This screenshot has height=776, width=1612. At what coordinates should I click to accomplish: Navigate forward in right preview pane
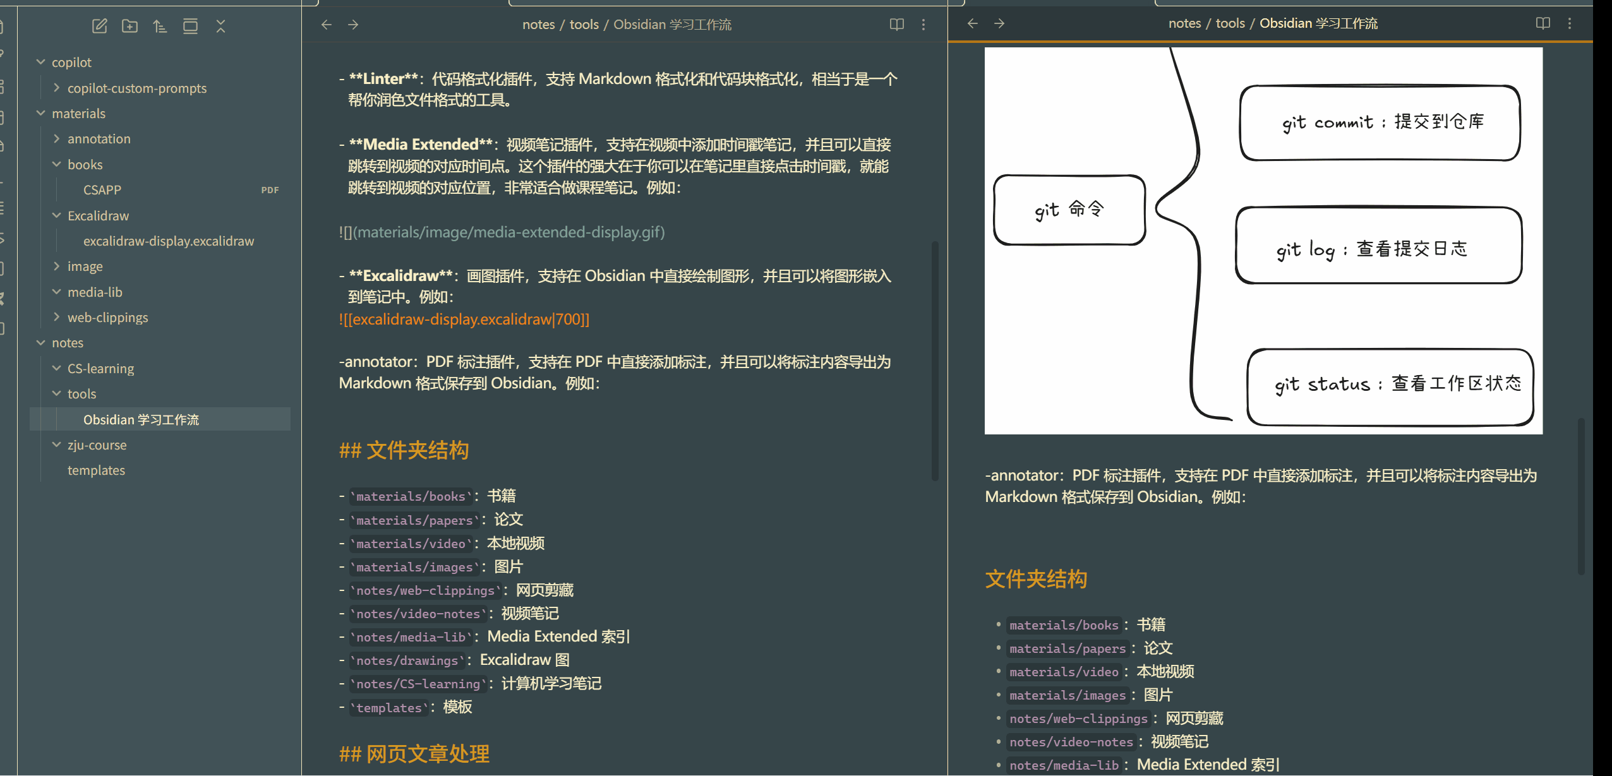[x=999, y=23]
